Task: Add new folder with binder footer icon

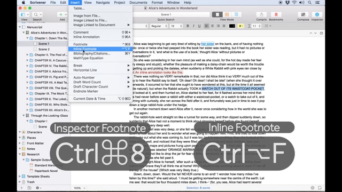Action: tap(29, 188)
